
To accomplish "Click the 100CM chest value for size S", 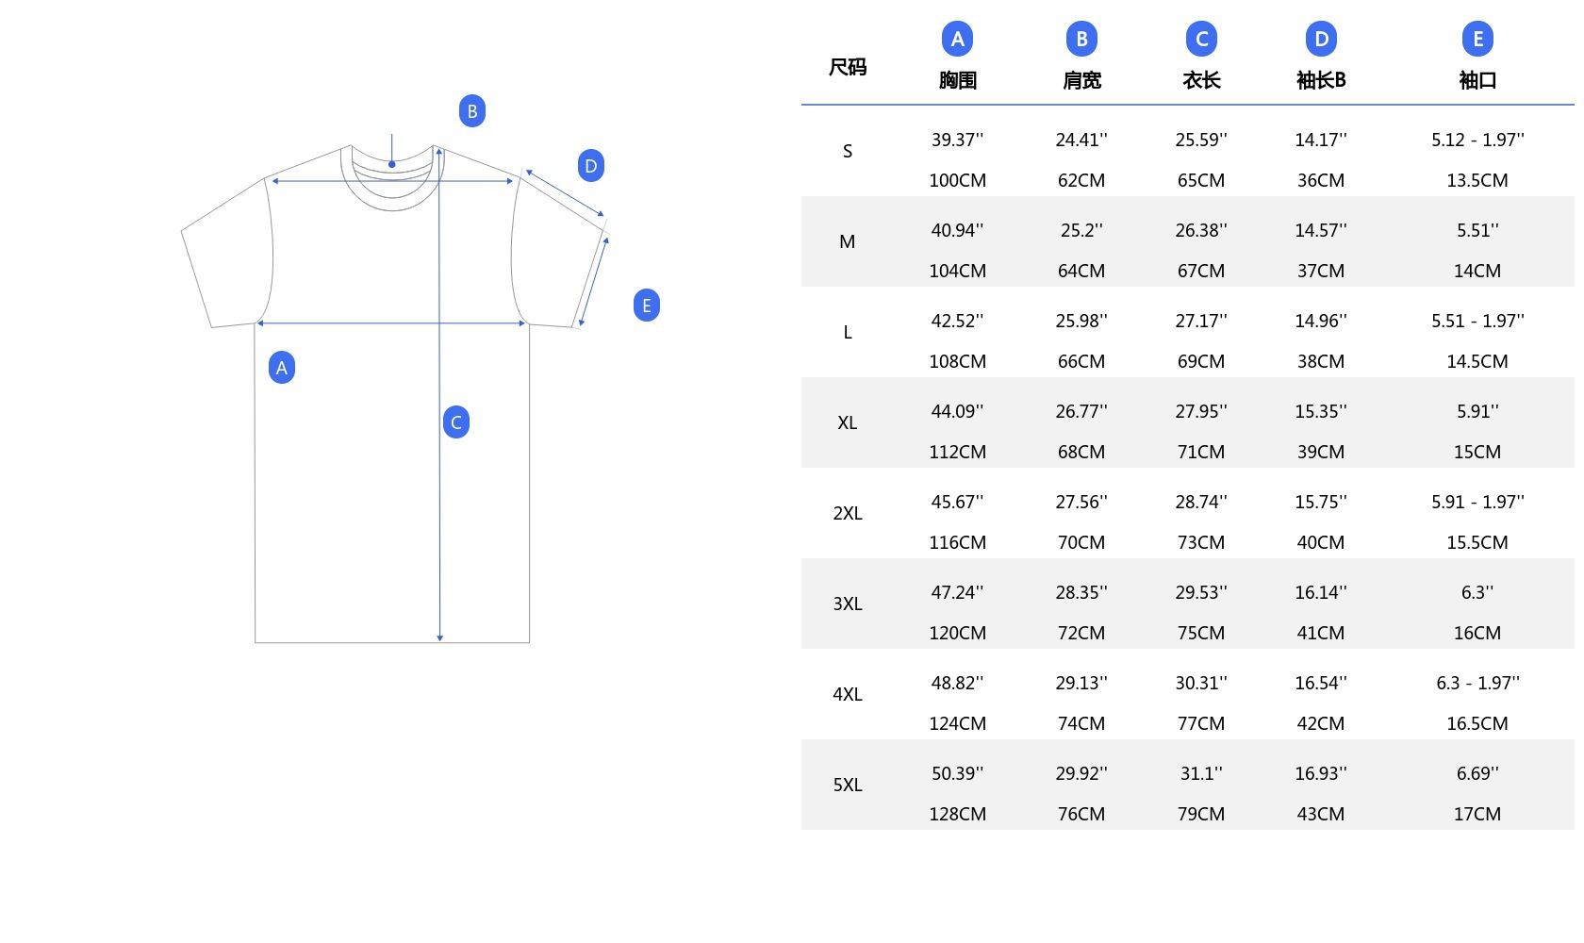I will (957, 180).
